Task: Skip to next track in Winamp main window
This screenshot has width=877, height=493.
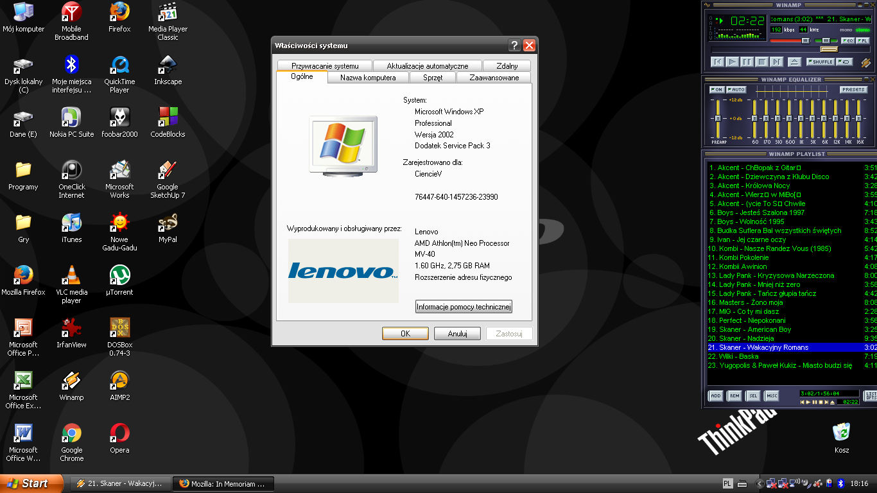Action: [777, 62]
